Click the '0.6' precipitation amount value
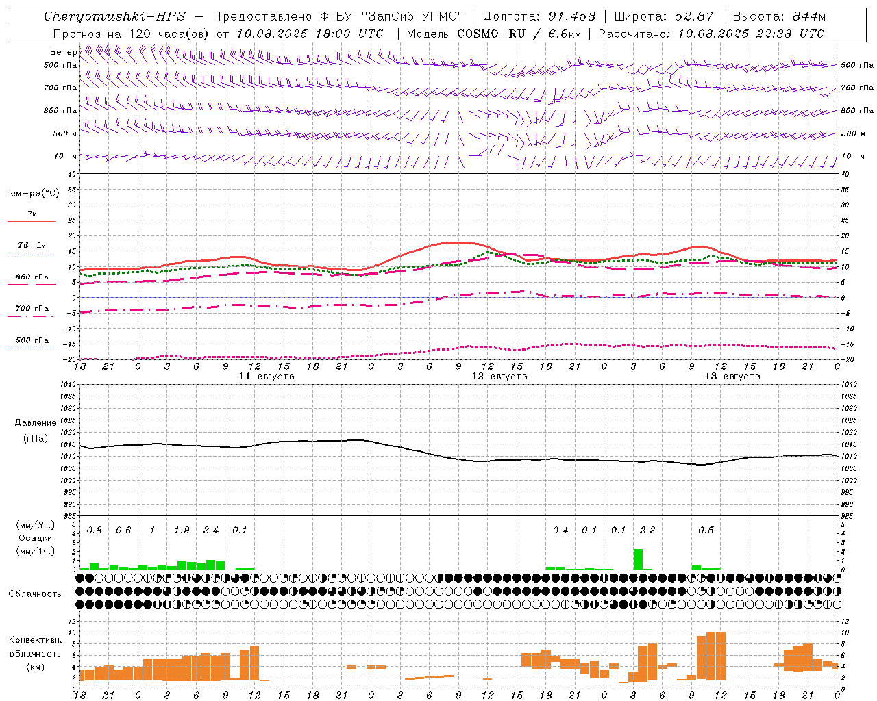The image size is (877, 701). point(123,530)
